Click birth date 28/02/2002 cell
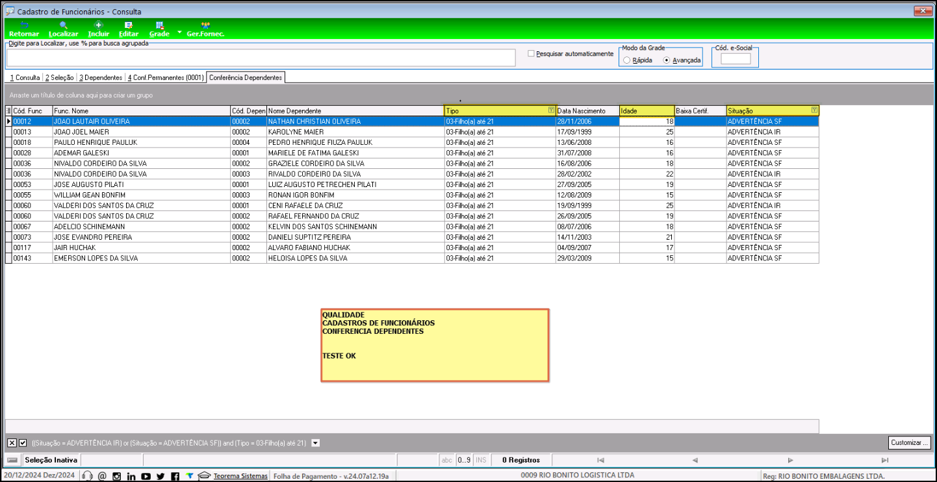The image size is (937, 482). [587, 174]
